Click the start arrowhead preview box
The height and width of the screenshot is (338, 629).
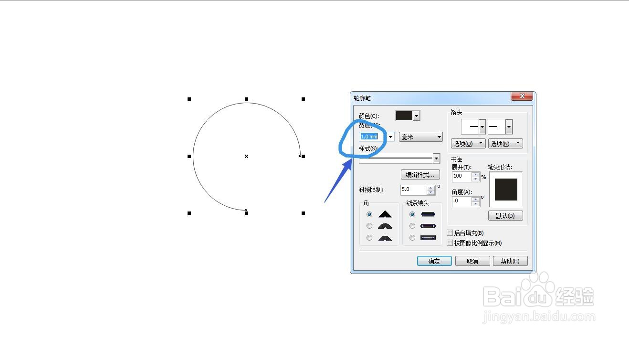click(470, 127)
